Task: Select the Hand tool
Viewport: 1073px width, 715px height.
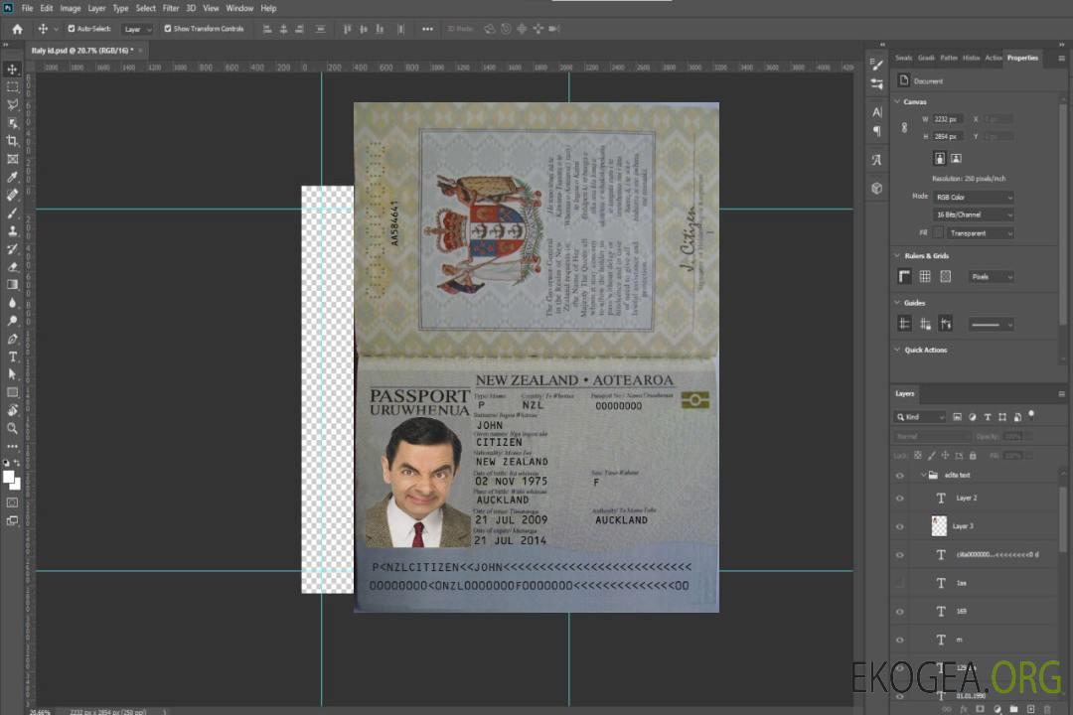Action: click(x=12, y=410)
